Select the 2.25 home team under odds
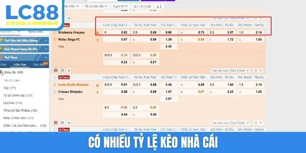This screenshot has width=306, height=153. point(222,92)
